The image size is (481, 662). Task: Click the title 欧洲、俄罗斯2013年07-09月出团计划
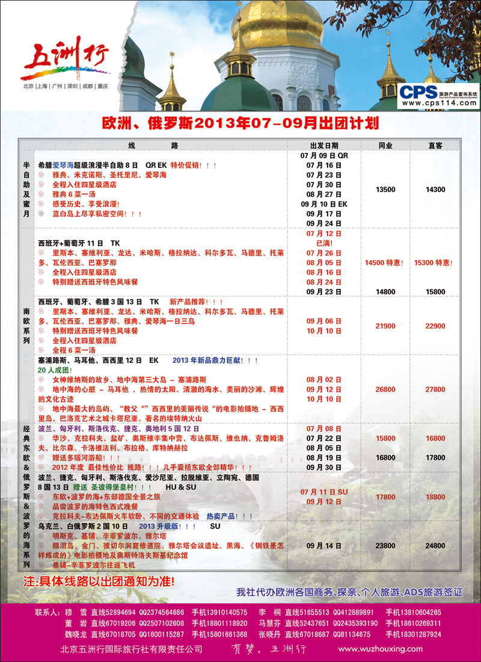point(240,123)
